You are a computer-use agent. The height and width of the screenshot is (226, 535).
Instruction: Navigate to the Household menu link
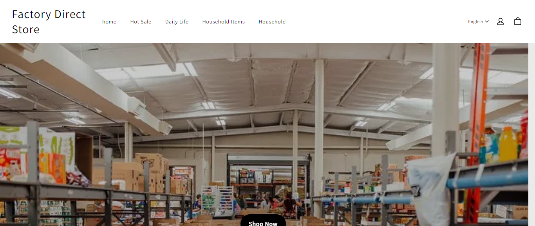coord(272,22)
